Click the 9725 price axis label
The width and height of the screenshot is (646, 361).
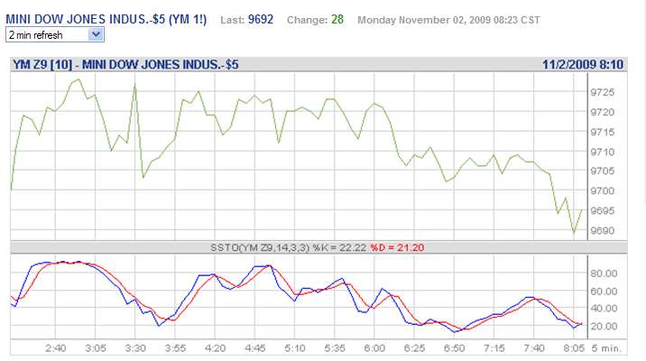pos(603,92)
